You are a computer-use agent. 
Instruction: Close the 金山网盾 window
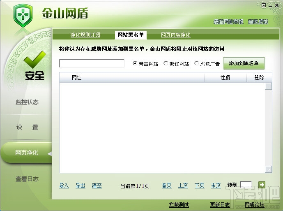click(x=277, y=5)
